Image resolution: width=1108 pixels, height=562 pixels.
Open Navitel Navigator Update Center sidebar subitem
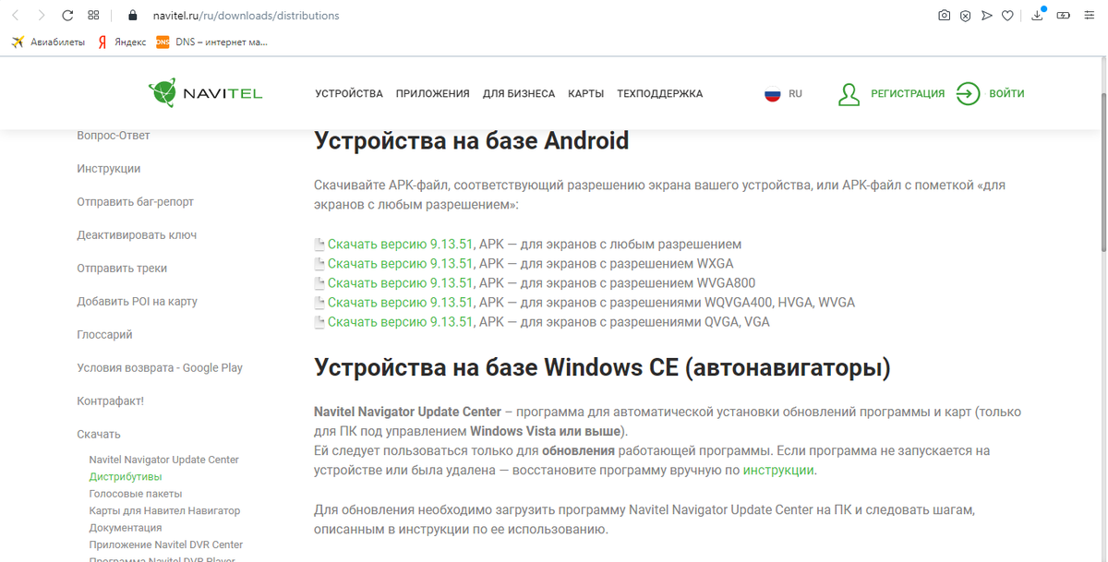(x=164, y=460)
